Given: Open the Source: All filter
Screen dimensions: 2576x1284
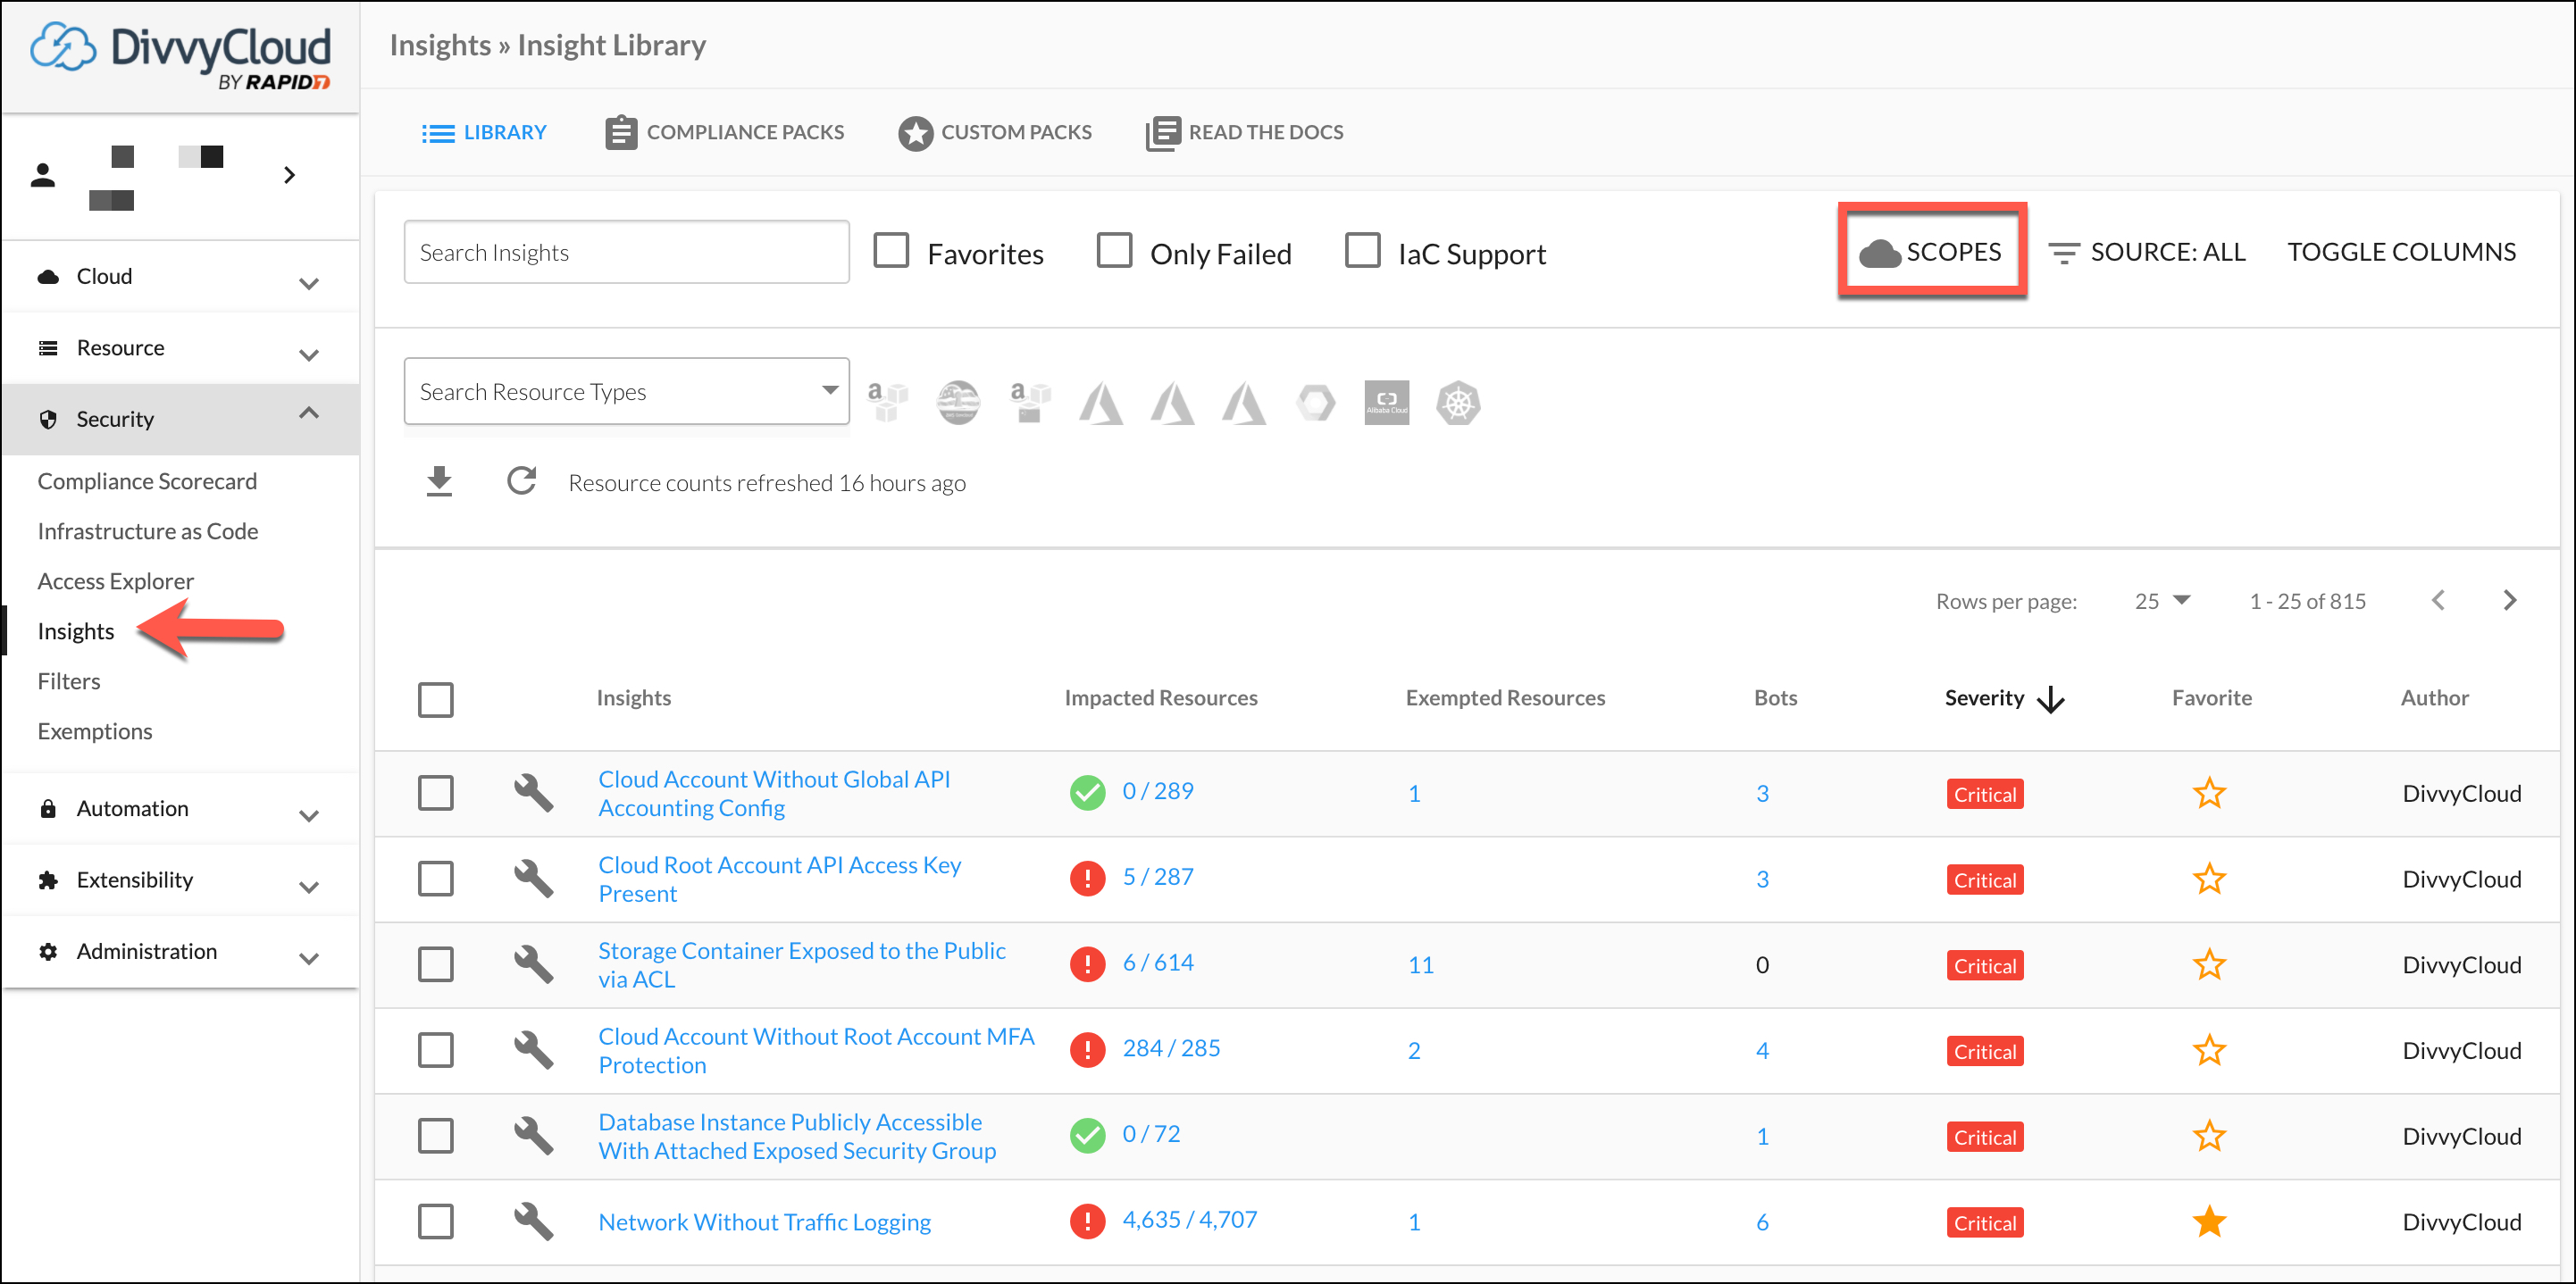Looking at the screenshot, I should (2146, 252).
